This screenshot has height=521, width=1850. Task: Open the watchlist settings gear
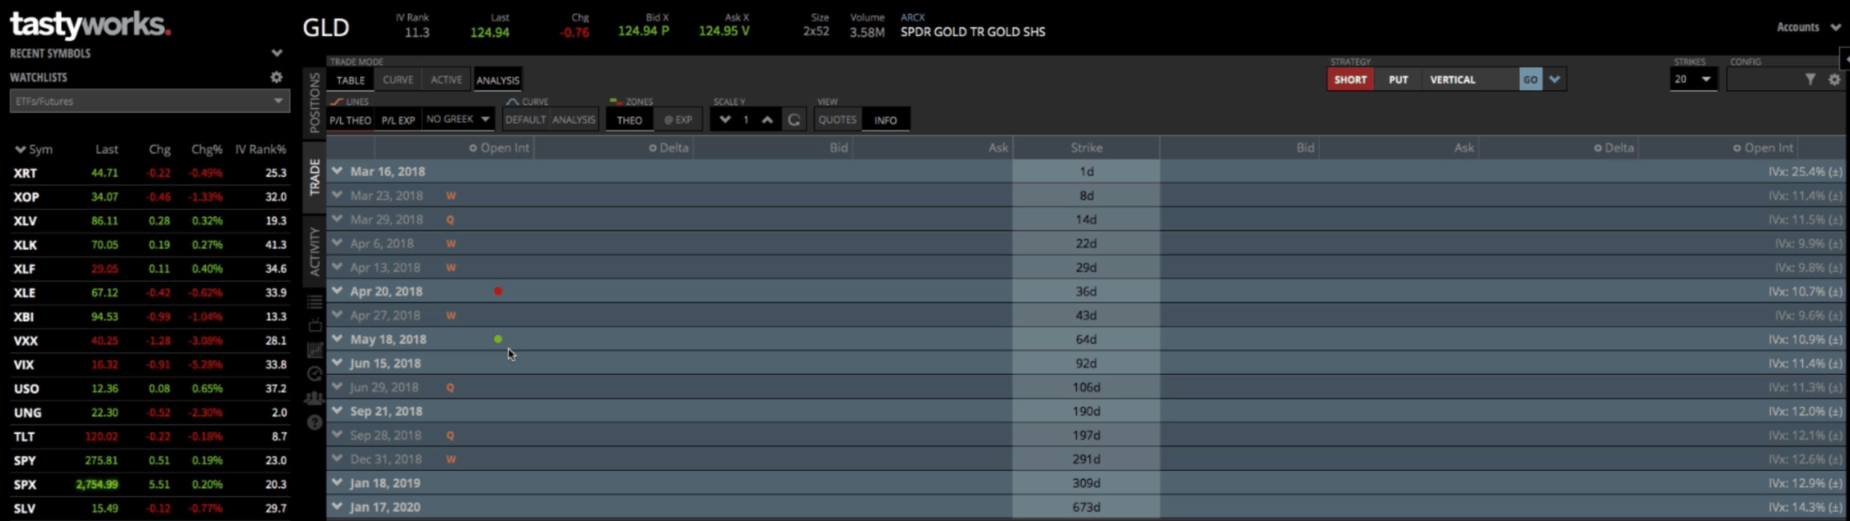tap(276, 77)
